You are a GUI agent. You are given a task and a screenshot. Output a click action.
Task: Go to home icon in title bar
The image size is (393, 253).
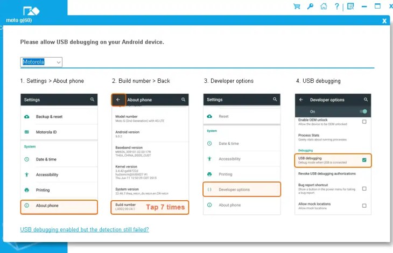pyautogui.click(x=324, y=6)
